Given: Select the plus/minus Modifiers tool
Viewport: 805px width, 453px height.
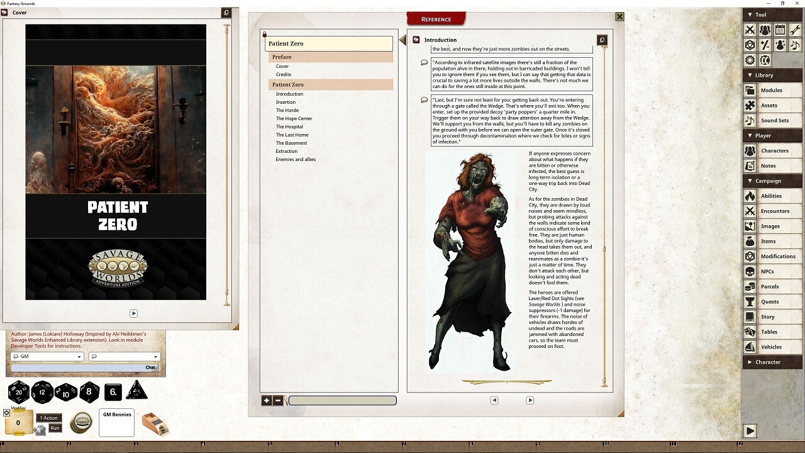Looking at the screenshot, I should point(765,45).
